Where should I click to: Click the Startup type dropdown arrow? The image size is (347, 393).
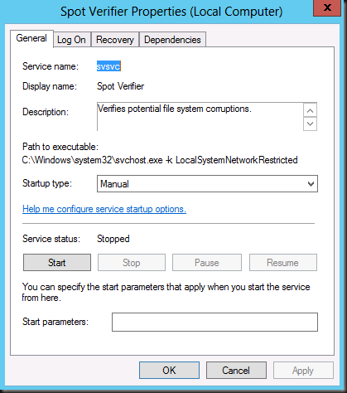coord(311,184)
